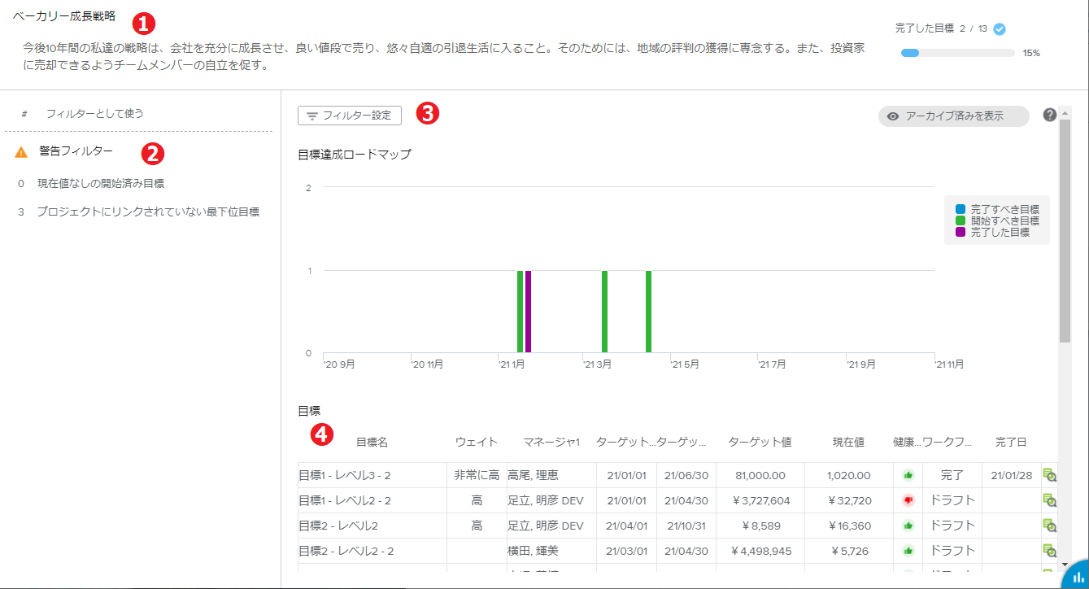The width and height of the screenshot is (1089, 589).
Task: Open details icon for 目標2 - レベル2 - 2 row
Action: [x=1050, y=551]
